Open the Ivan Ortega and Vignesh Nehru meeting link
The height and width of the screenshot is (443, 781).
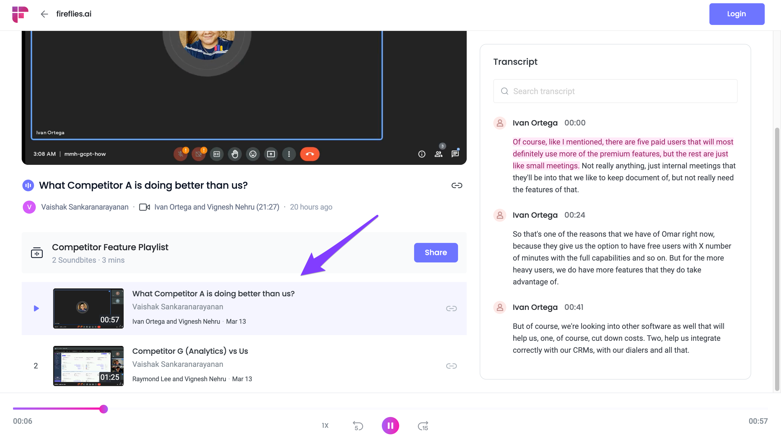click(217, 207)
